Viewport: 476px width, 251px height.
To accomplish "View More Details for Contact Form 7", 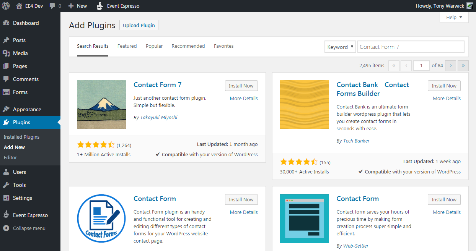I will coord(244,98).
